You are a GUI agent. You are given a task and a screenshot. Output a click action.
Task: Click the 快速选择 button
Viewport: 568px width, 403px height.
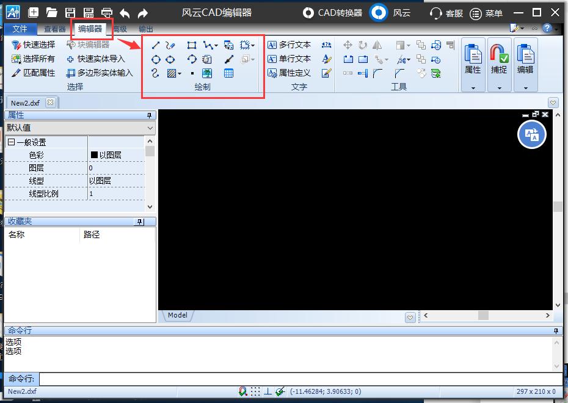coord(34,45)
